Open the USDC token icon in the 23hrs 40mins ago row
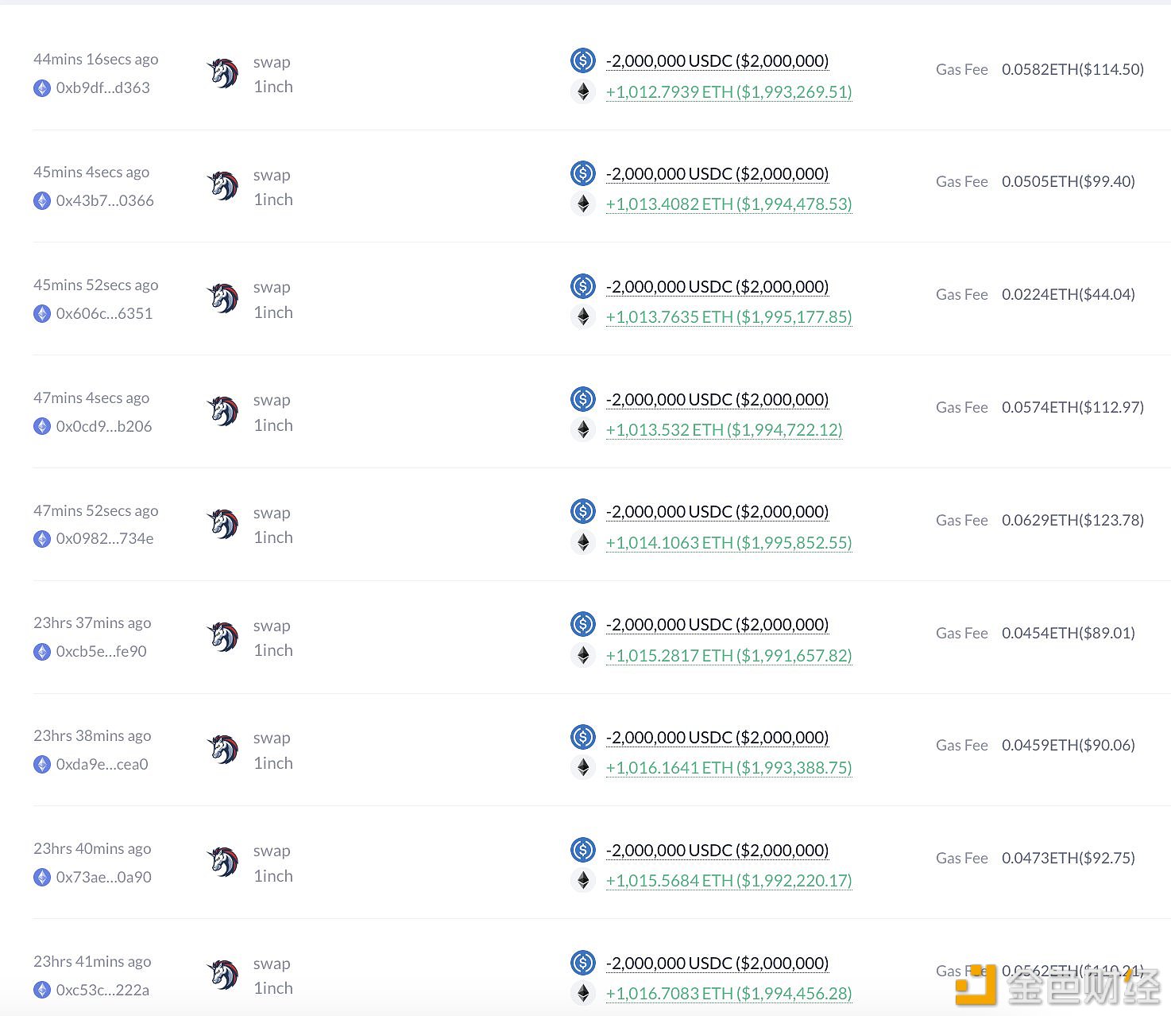This screenshot has height=1016, width=1171. click(583, 850)
